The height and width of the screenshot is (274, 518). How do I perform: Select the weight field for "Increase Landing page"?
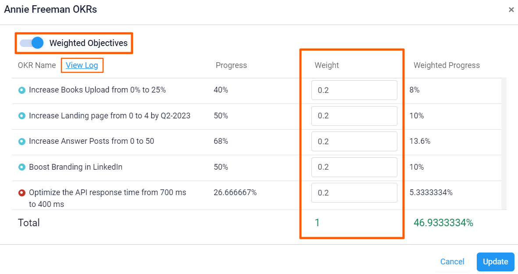354,116
